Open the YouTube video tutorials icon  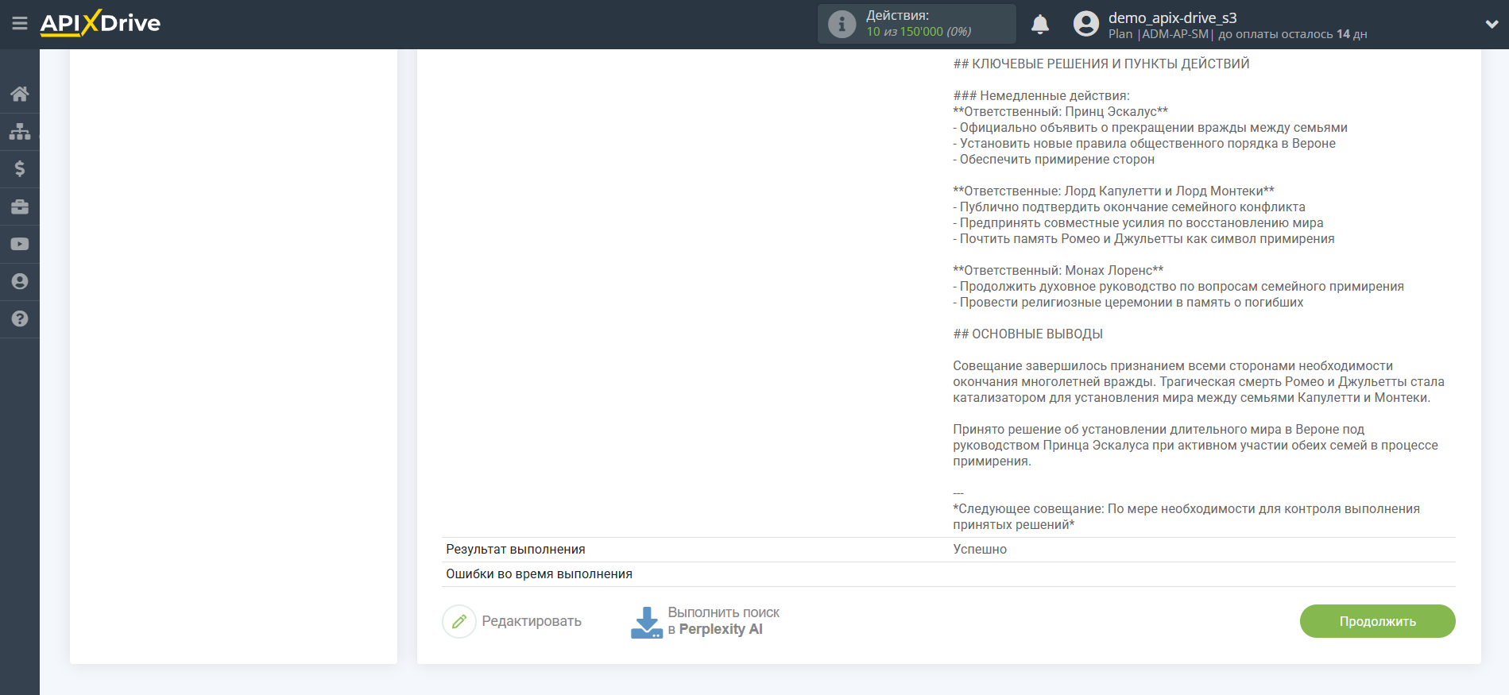20,244
